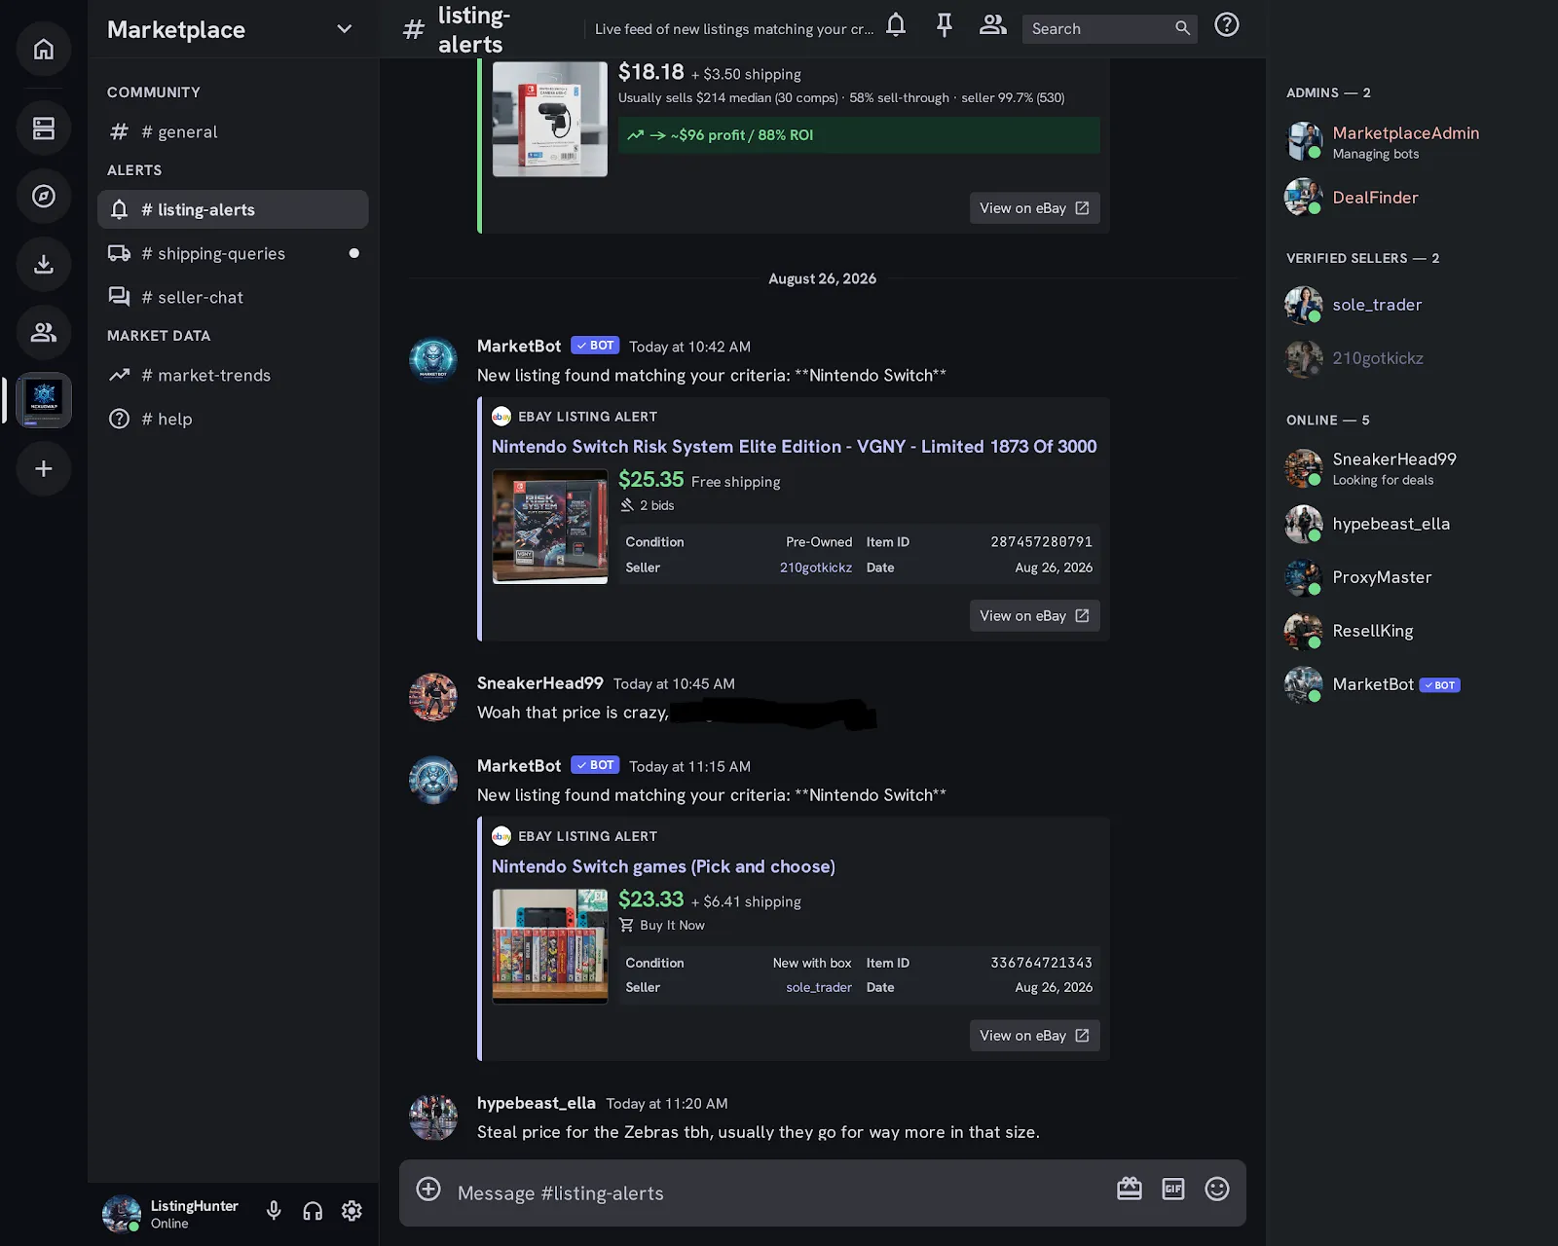Toggle notification bell in channel header
The width and height of the screenshot is (1558, 1246).
click(896, 25)
